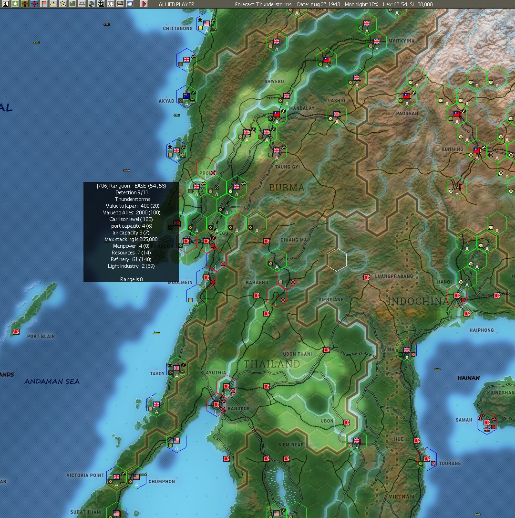Click the BURMA region label
Screen dimensions: 515x518
point(287,188)
